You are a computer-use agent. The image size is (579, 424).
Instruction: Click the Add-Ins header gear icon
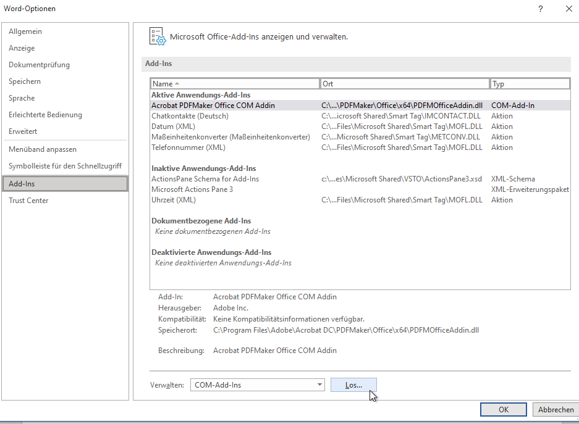[x=158, y=36]
